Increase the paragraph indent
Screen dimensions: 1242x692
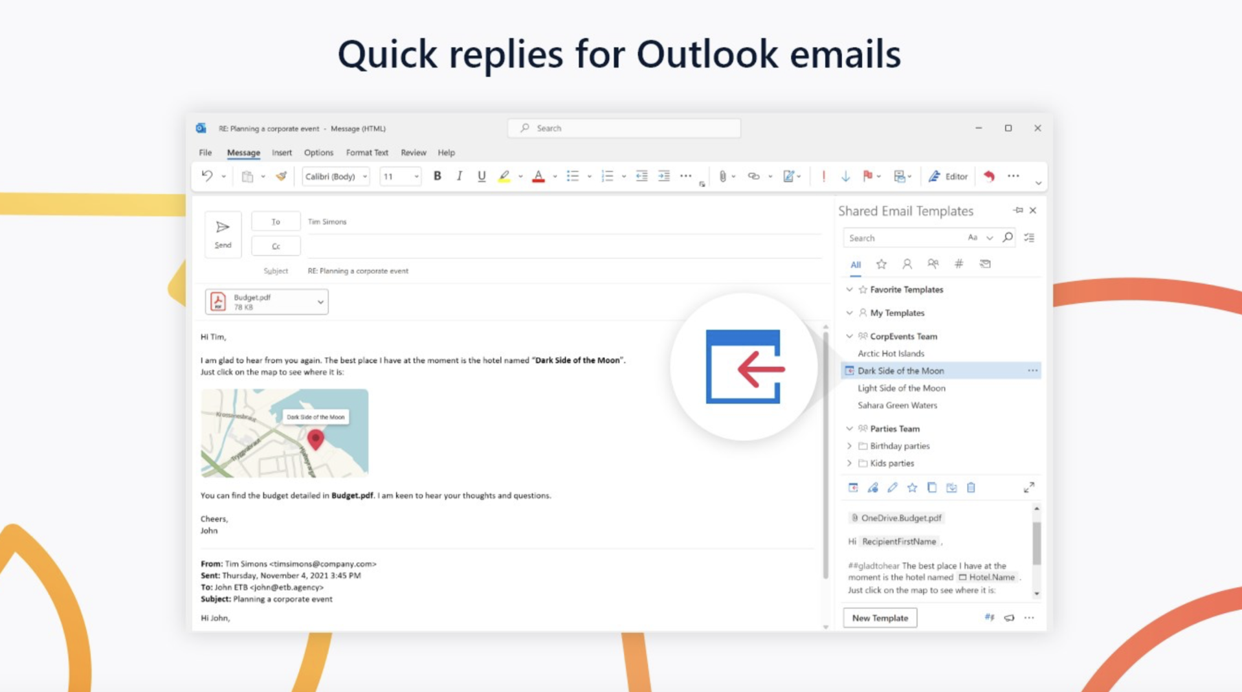pyautogui.click(x=664, y=176)
